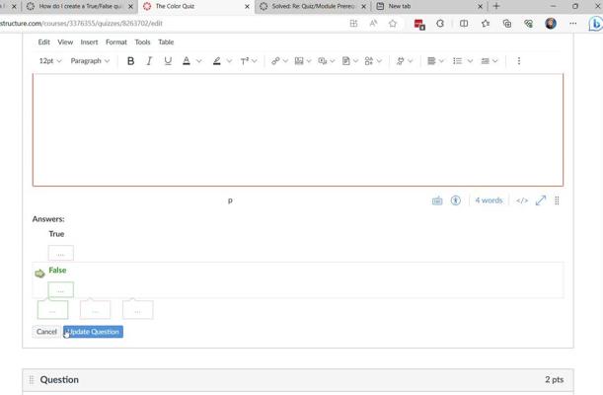Click the Cancel button
Image resolution: width=603 pixels, height=395 pixels.
(46, 332)
